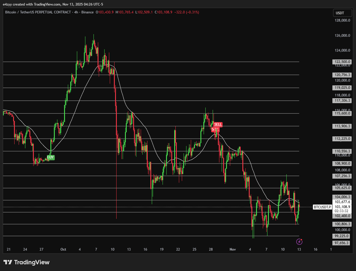Image resolution: width=356 pixels, height=271 pixels.
Task: Click the 118,000.0 price scale value
Action: pos(342,95)
